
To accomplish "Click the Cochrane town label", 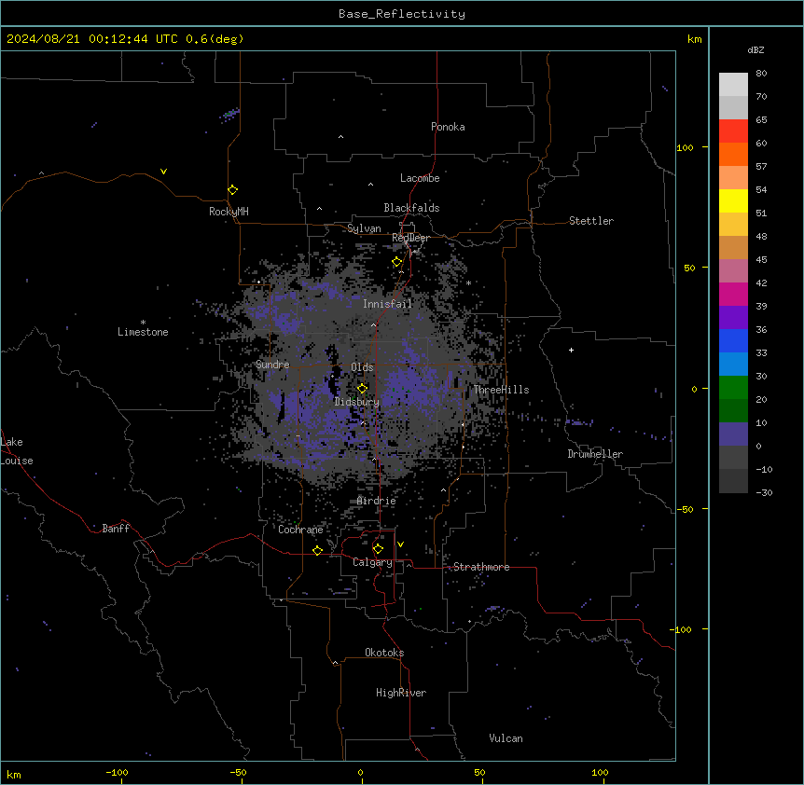I will tap(300, 530).
